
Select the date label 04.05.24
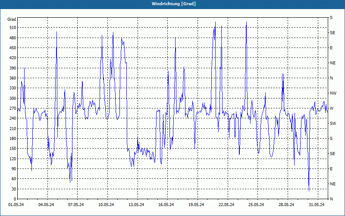(x=46, y=205)
